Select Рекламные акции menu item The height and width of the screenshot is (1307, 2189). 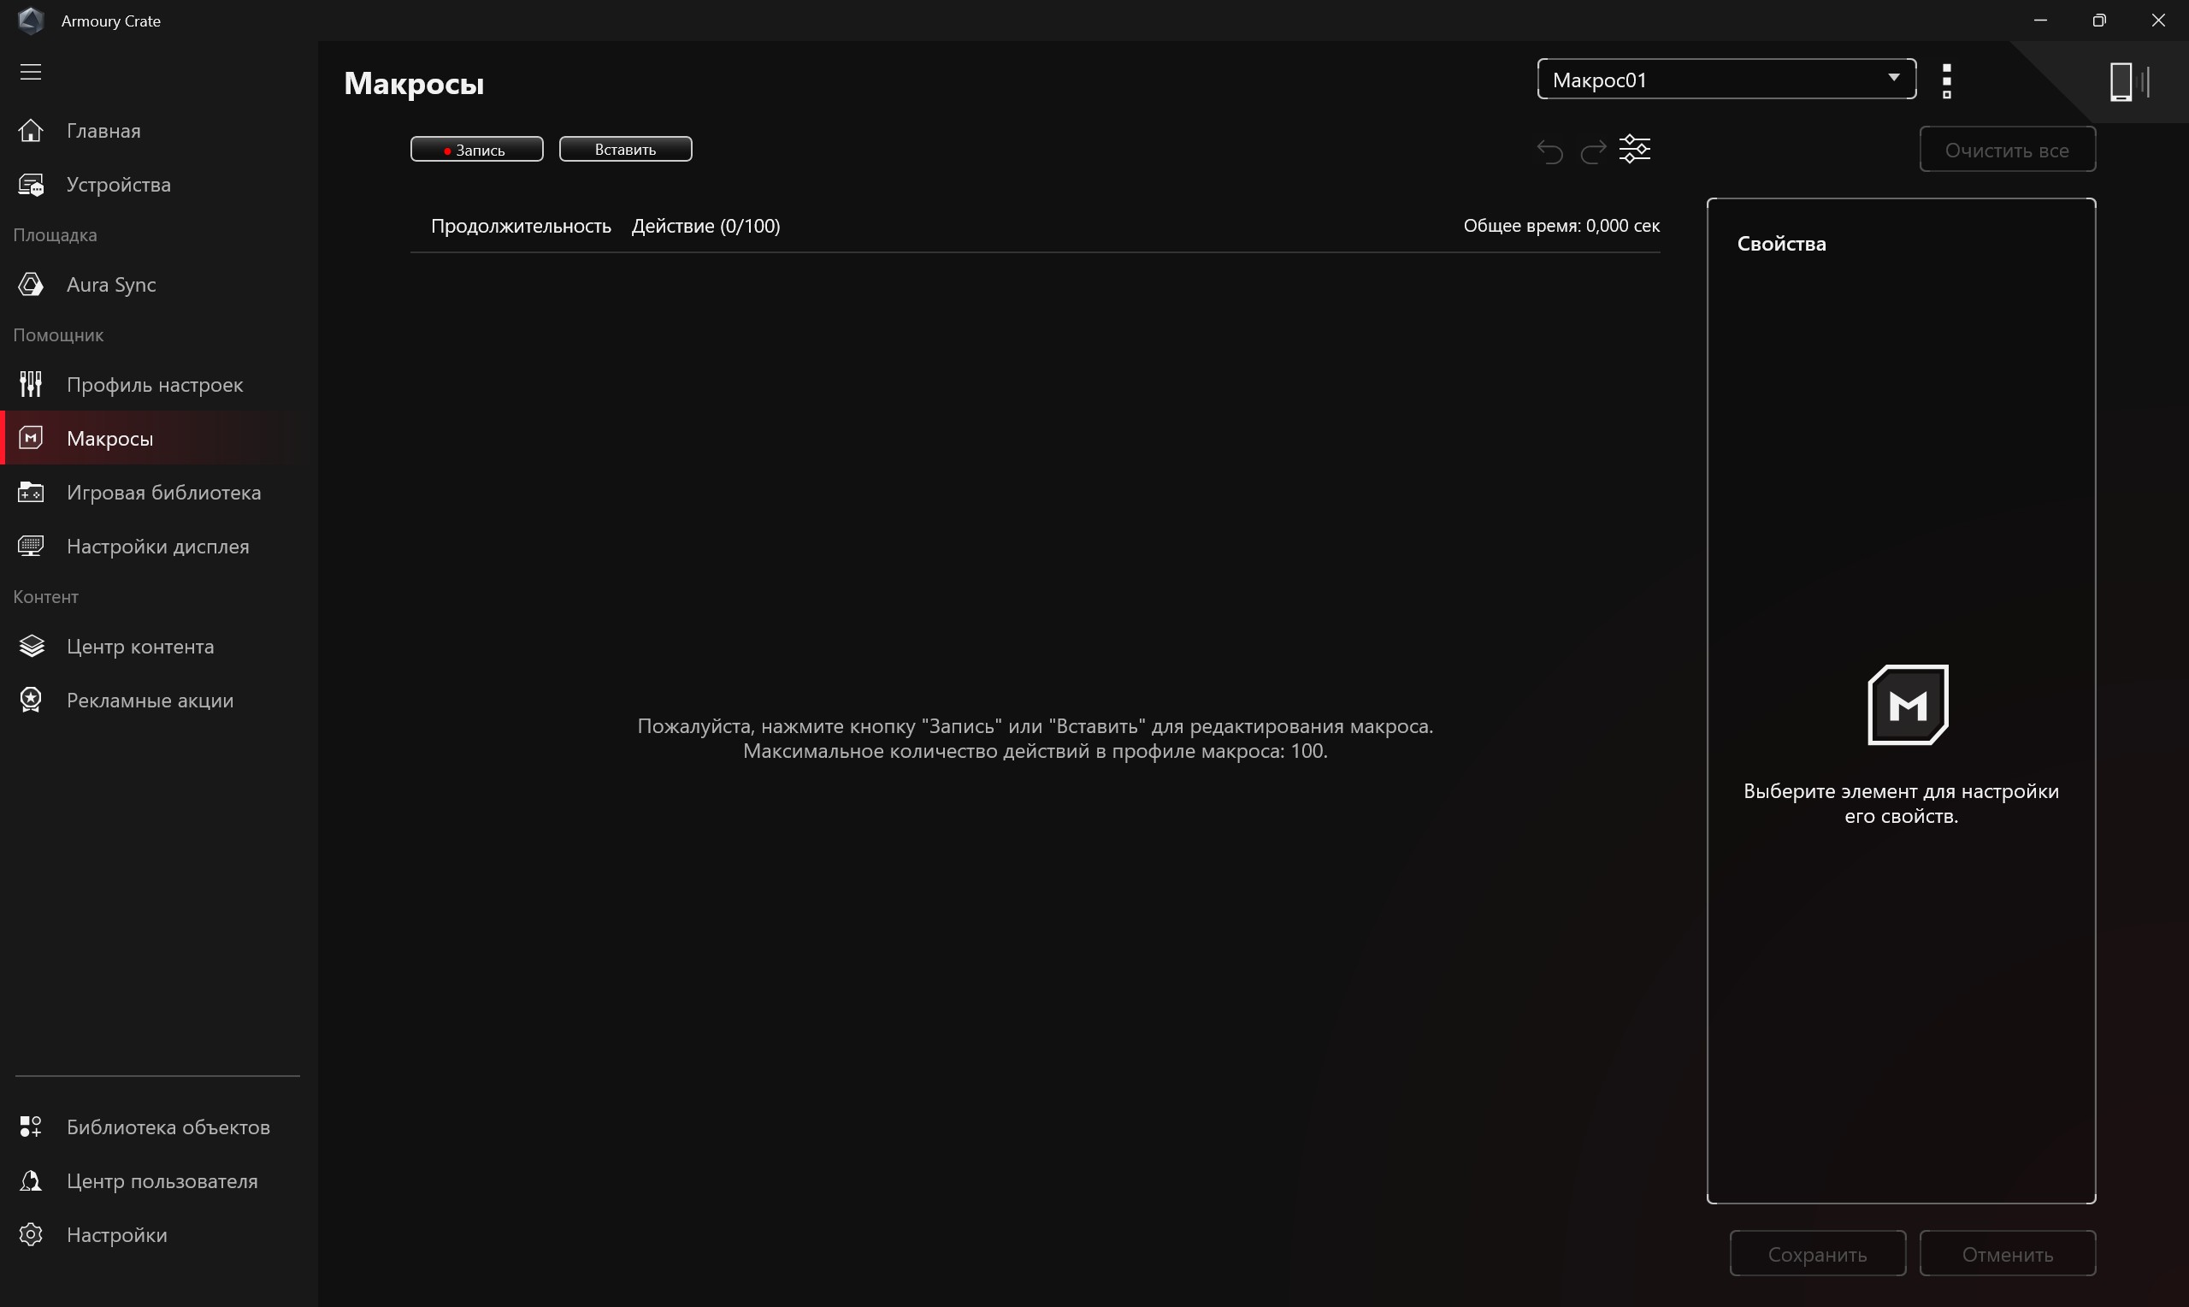point(158,701)
